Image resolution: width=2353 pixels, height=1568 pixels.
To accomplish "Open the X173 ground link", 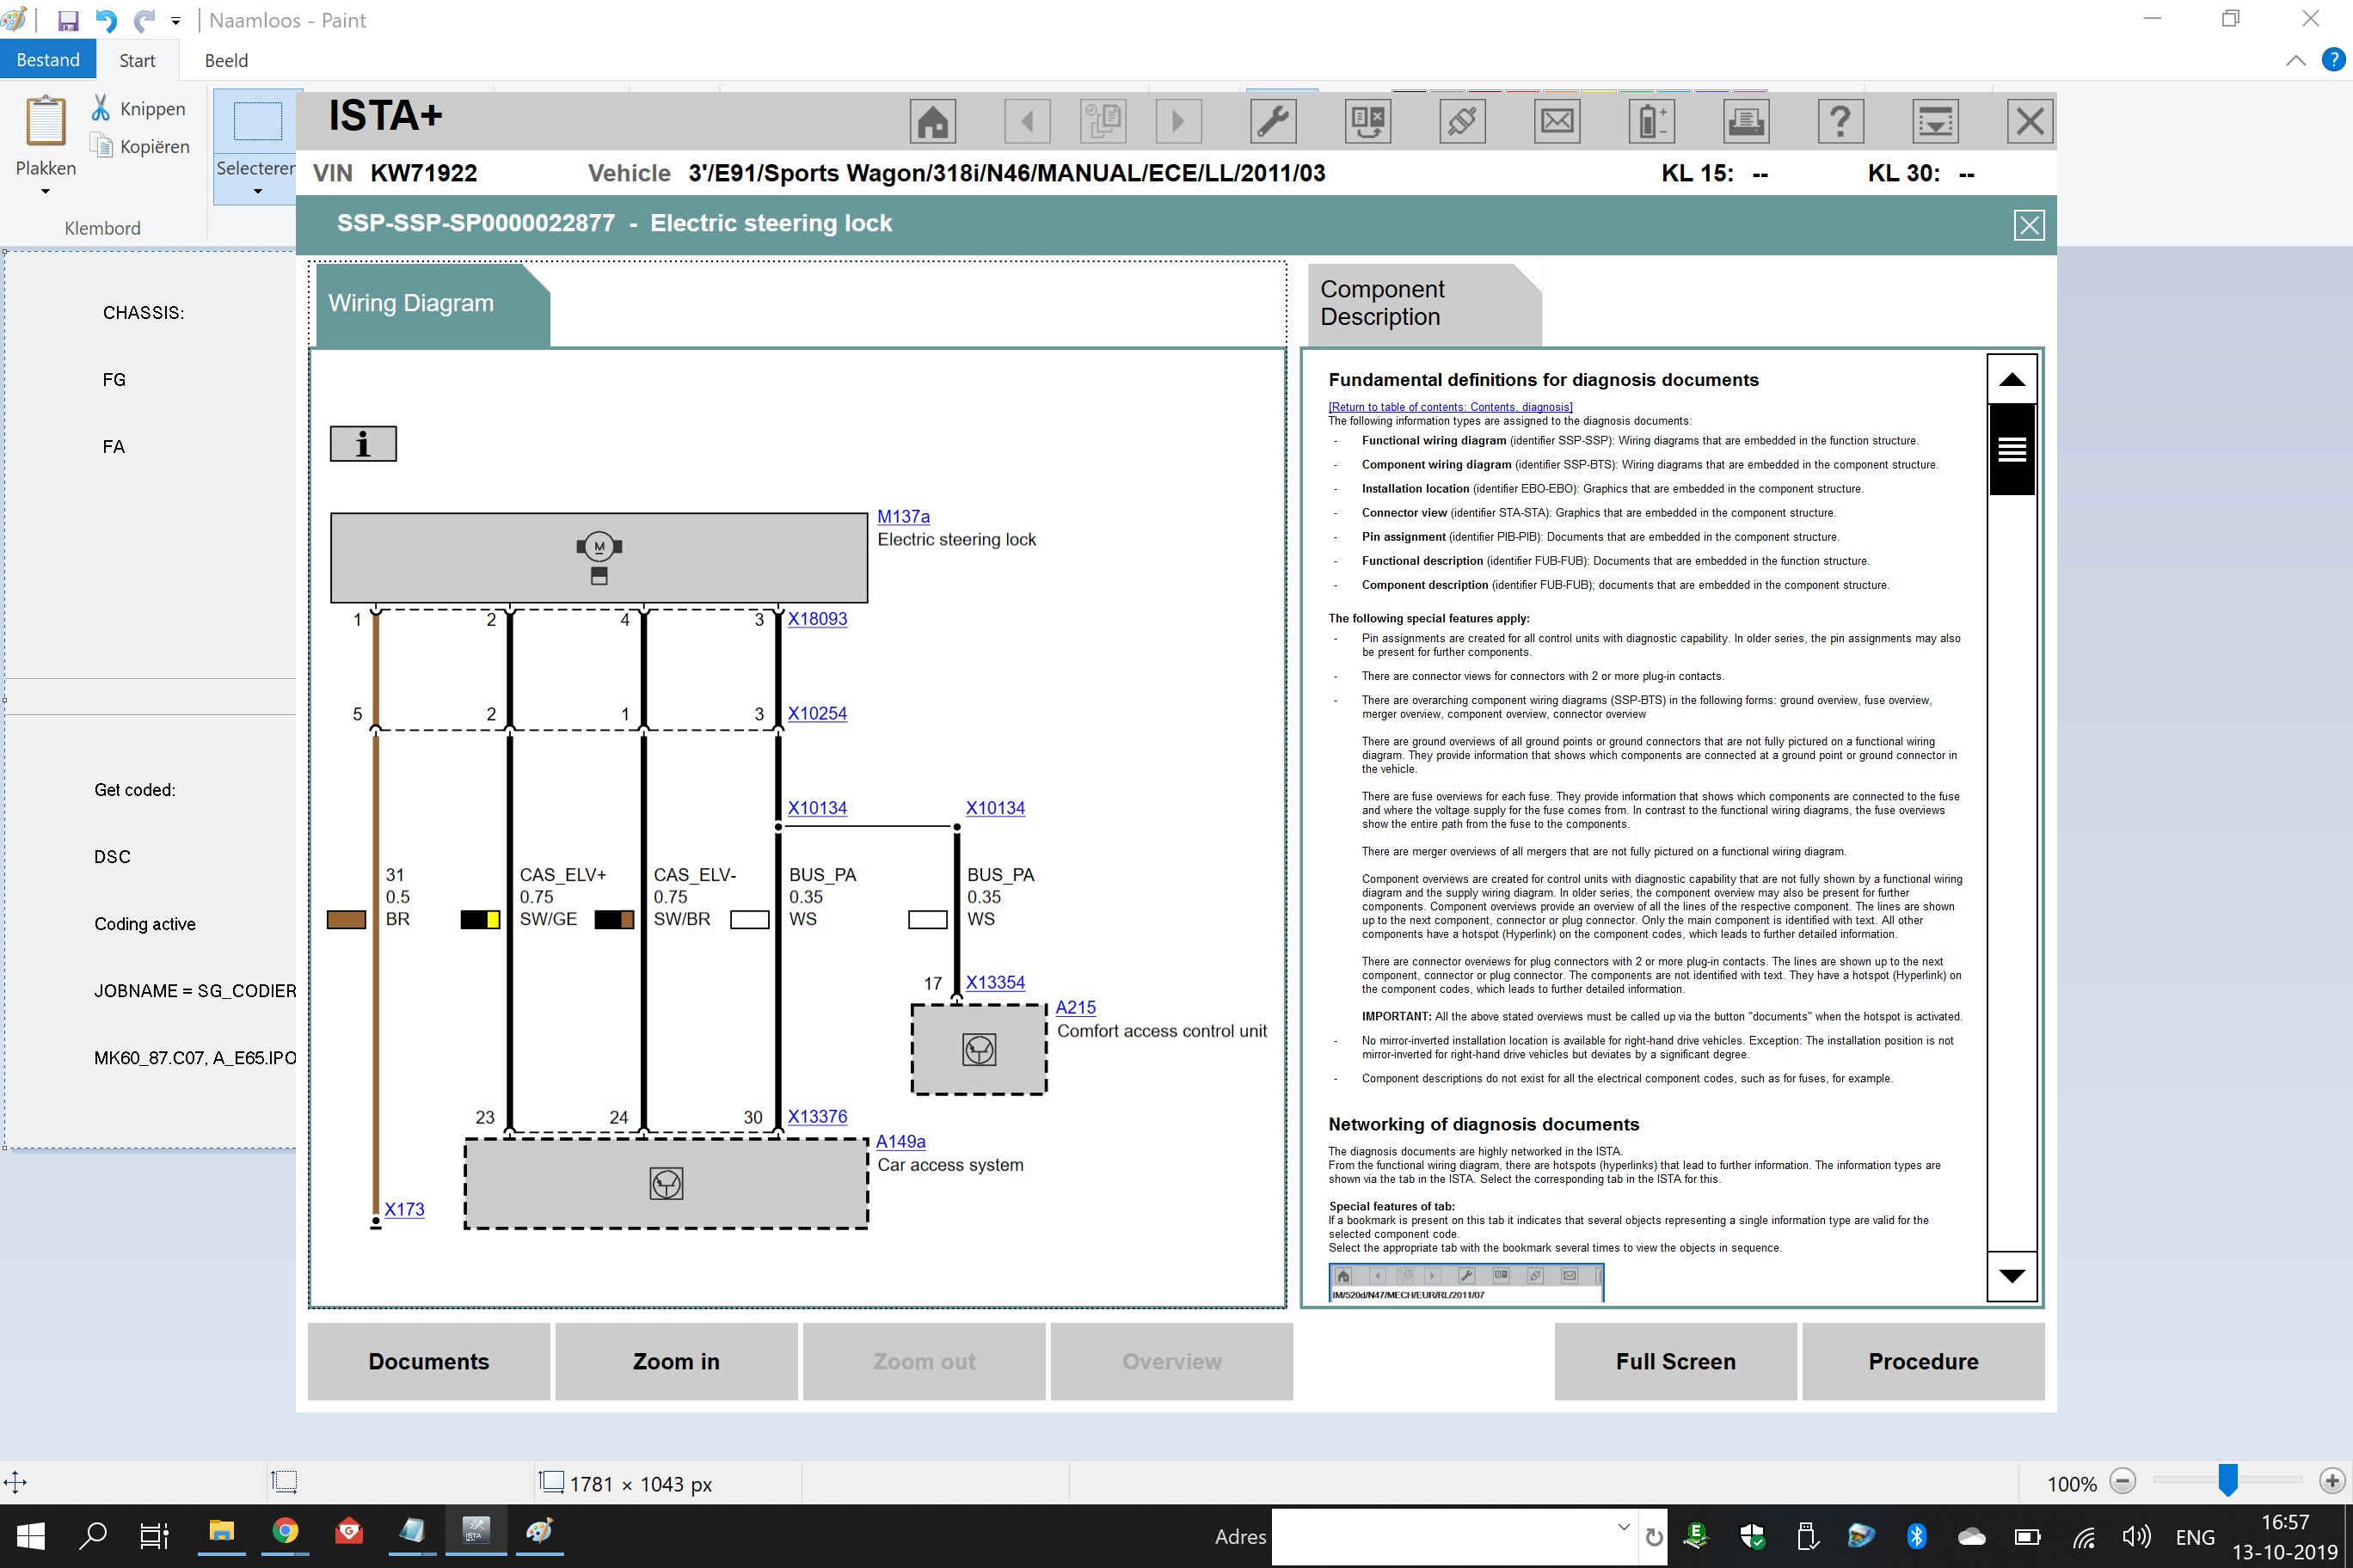I will pos(404,1210).
